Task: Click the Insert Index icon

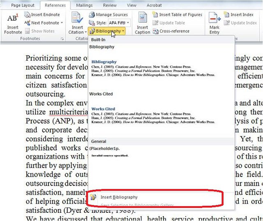Action: click(227, 15)
